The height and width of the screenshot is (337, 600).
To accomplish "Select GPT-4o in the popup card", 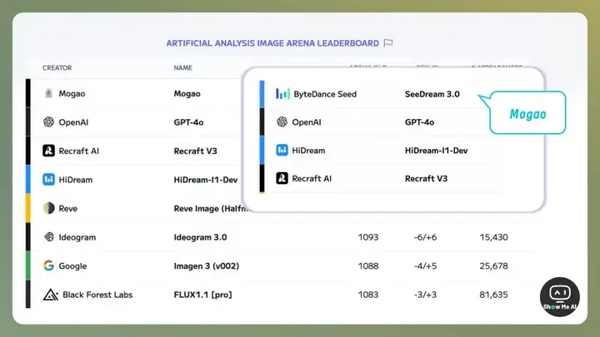I will (419, 122).
